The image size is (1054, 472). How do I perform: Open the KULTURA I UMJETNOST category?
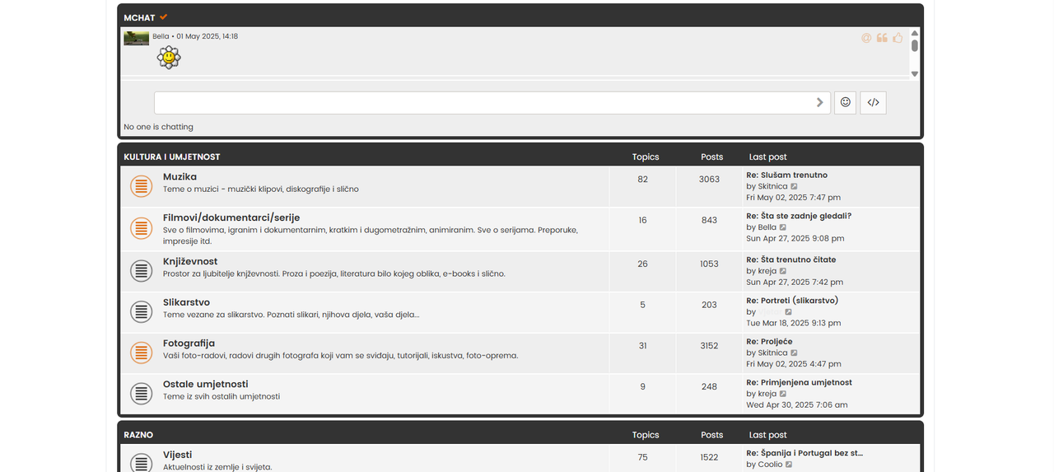[x=172, y=157]
